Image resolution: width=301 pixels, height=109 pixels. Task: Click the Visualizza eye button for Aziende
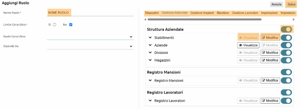pyautogui.click(x=248, y=45)
